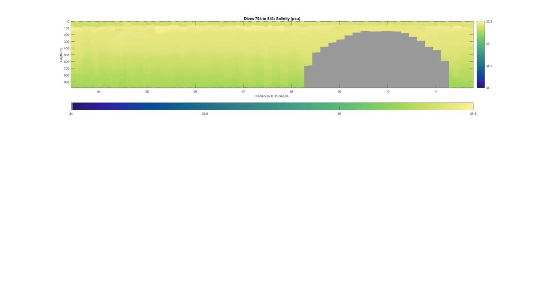Click "34.5" on the vertical colorbar
The image size is (544, 282).
click(489, 66)
